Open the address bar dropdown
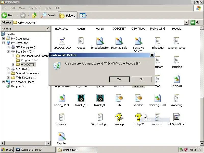 coord(186,22)
